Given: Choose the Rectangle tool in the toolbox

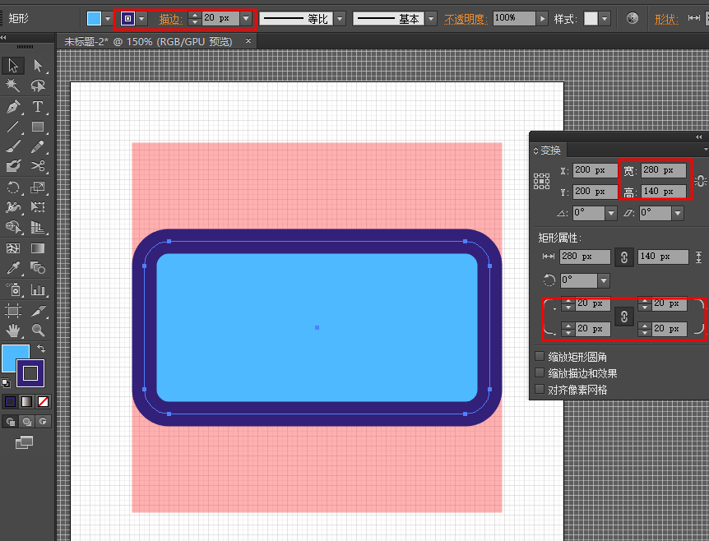Looking at the screenshot, I should coord(38,127).
